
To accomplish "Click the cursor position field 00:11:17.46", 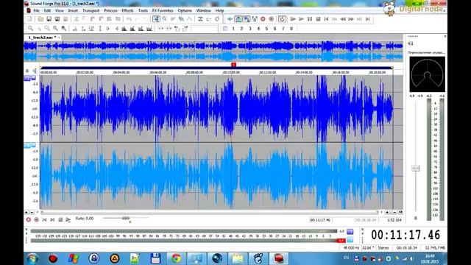I will click(x=320, y=220).
